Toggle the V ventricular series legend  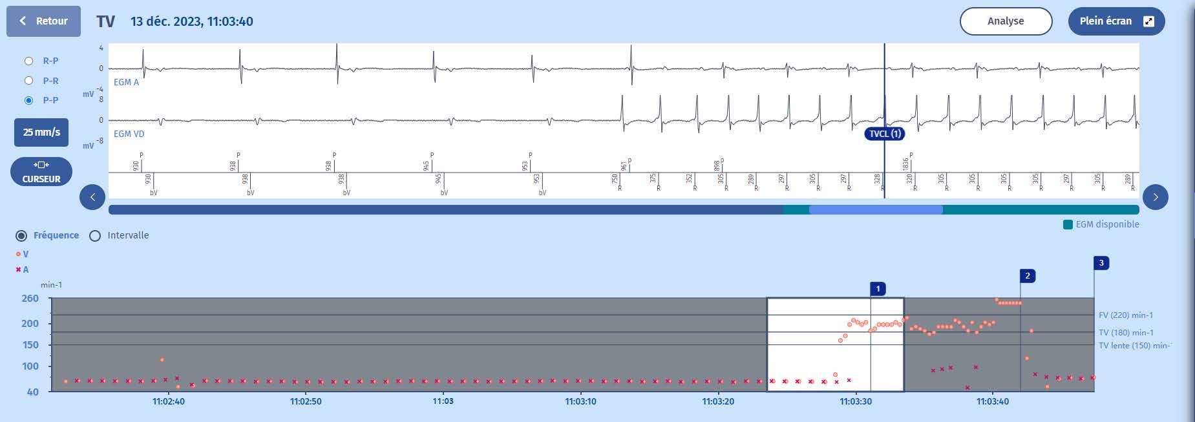point(23,255)
